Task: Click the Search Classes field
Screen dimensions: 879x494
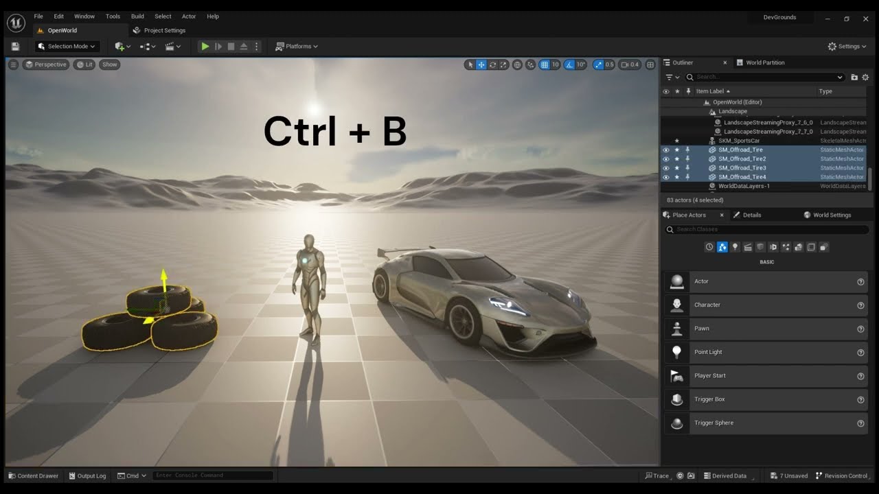Action: tap(766, 229)
